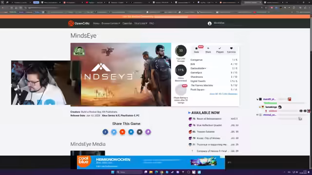
Task: Click the user account avatar icon
Action: 210,24
